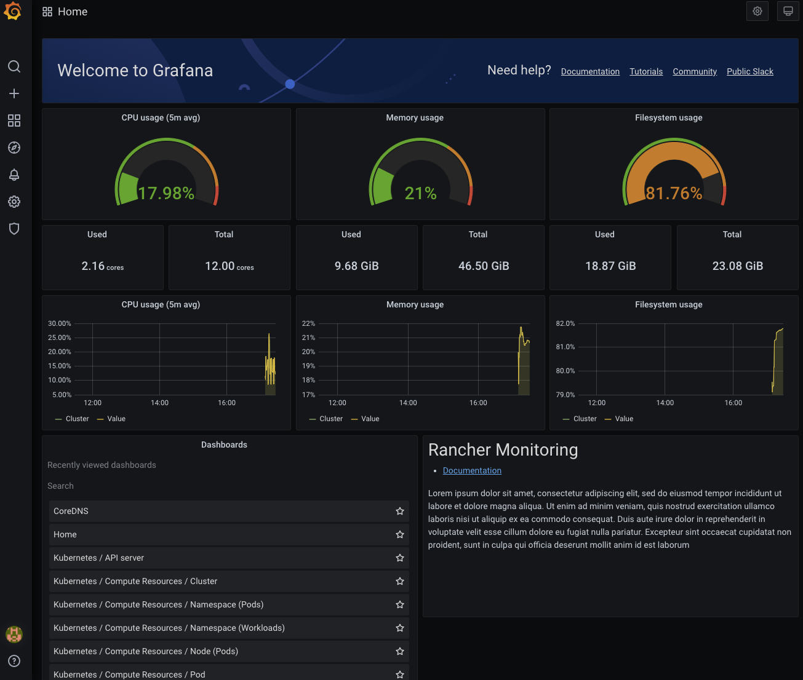This screenshot has width=803, height=680.
Task: Enable kiosk mode with the monitor icon
Action: (788, 10)
